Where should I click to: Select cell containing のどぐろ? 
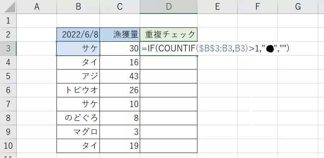tap(78, 118)
